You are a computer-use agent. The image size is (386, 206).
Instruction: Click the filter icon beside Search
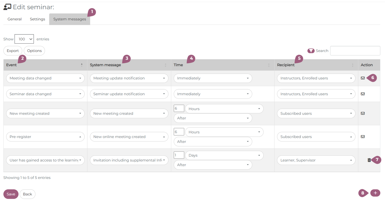311,51
